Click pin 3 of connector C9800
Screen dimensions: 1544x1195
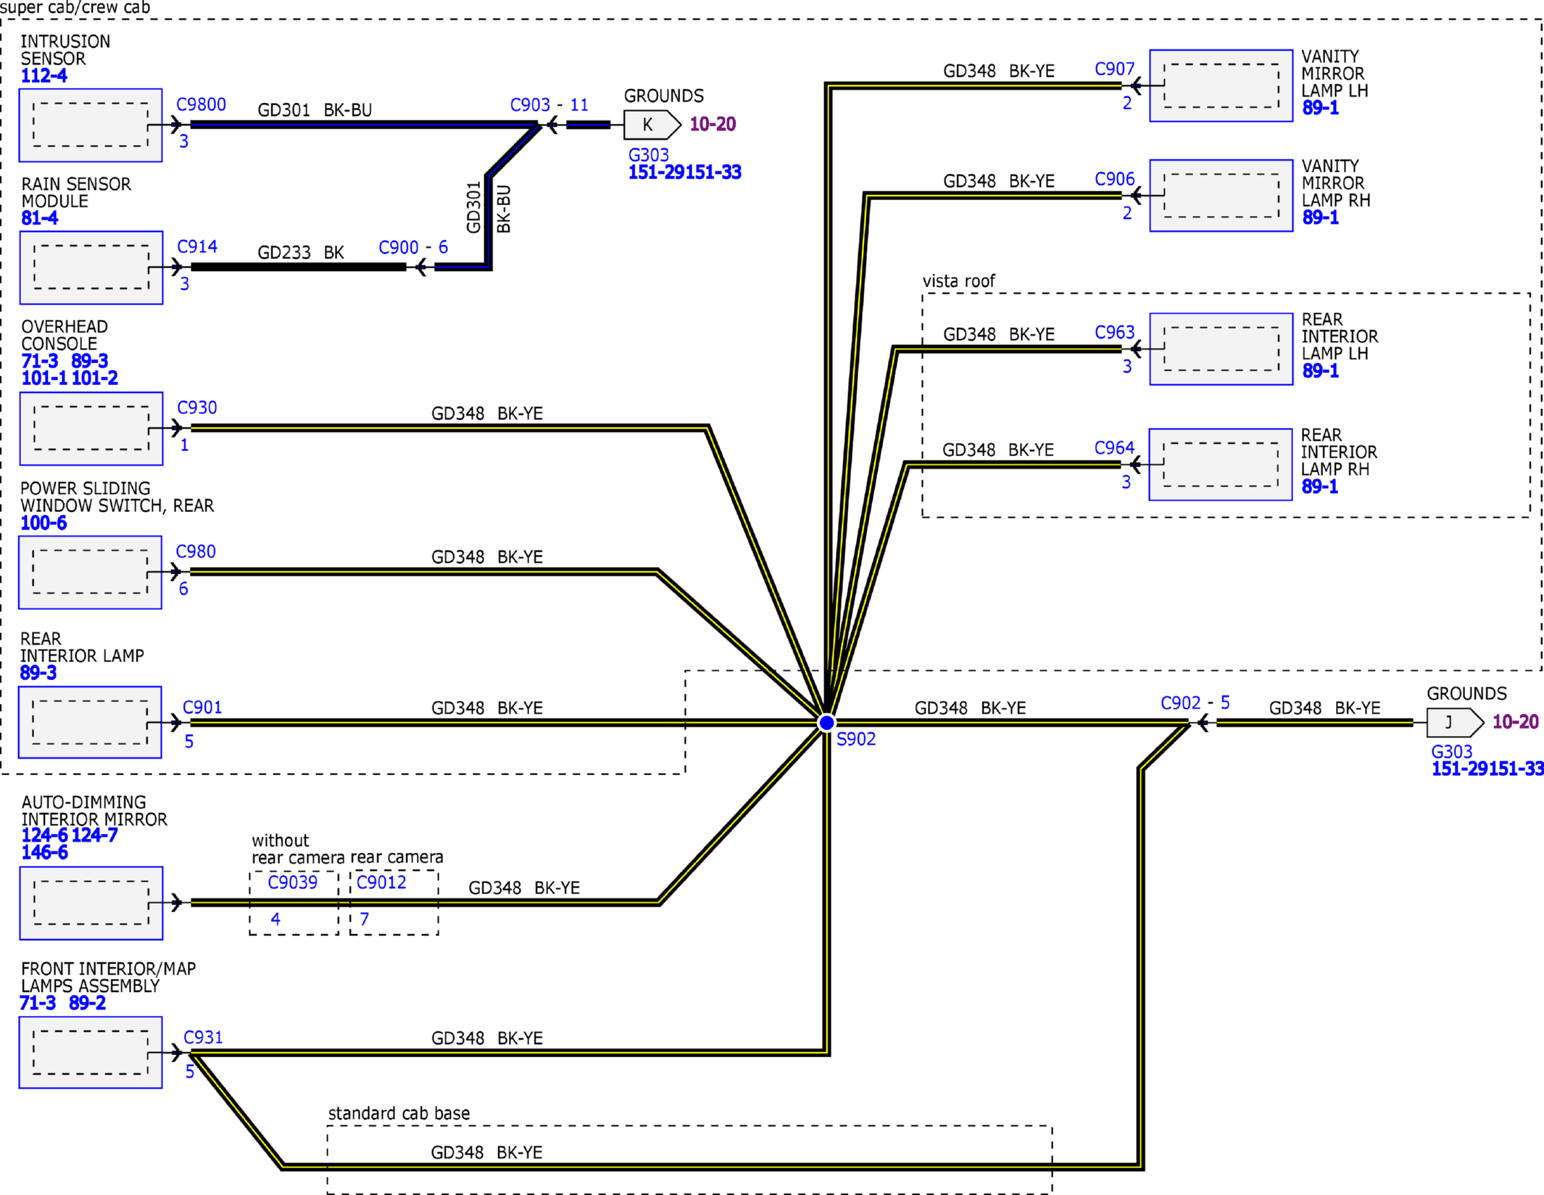184,141
